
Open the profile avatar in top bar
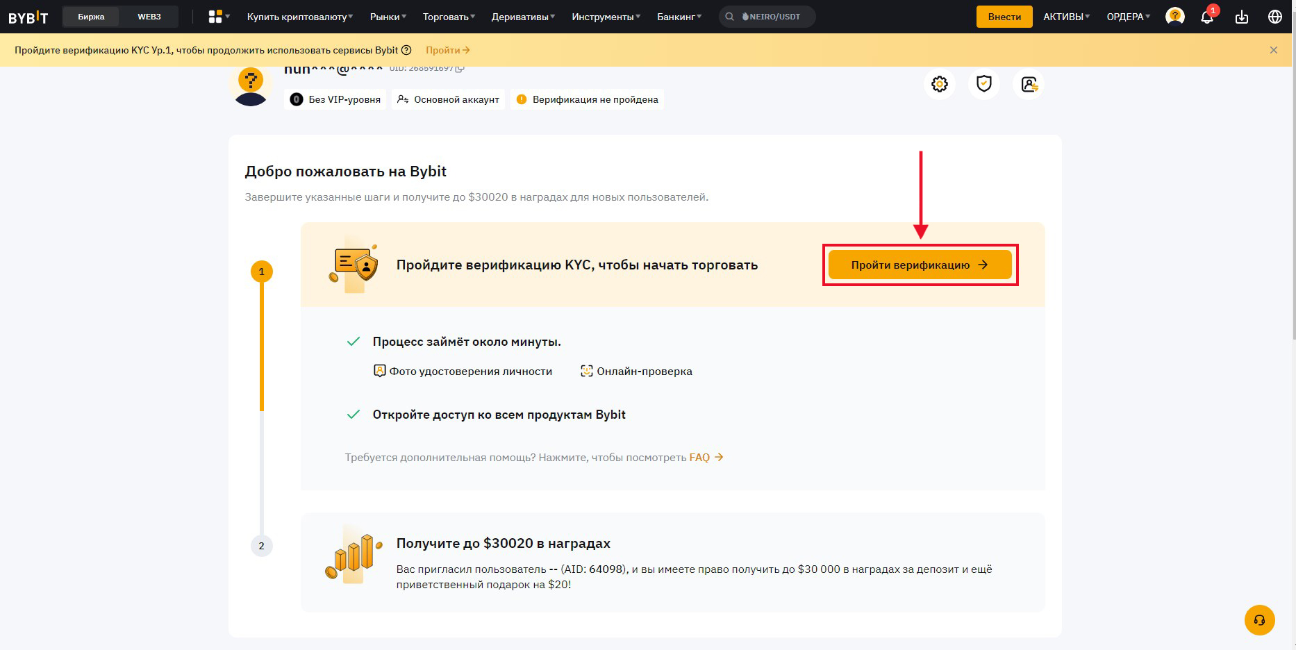coord(1175,16)
